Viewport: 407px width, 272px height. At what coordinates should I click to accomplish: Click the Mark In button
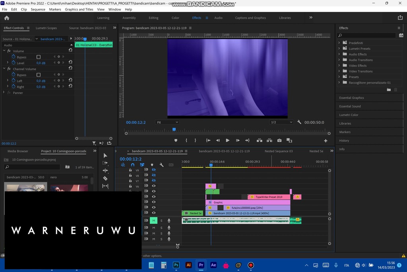point(186,141)
